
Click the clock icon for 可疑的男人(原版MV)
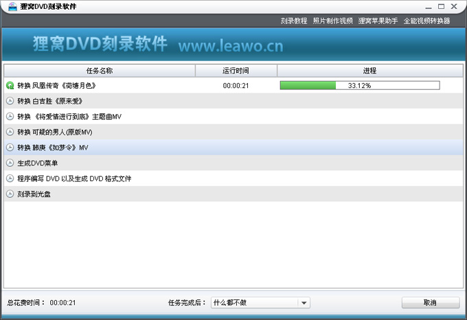pyautogui.click(x=10, y=132)
